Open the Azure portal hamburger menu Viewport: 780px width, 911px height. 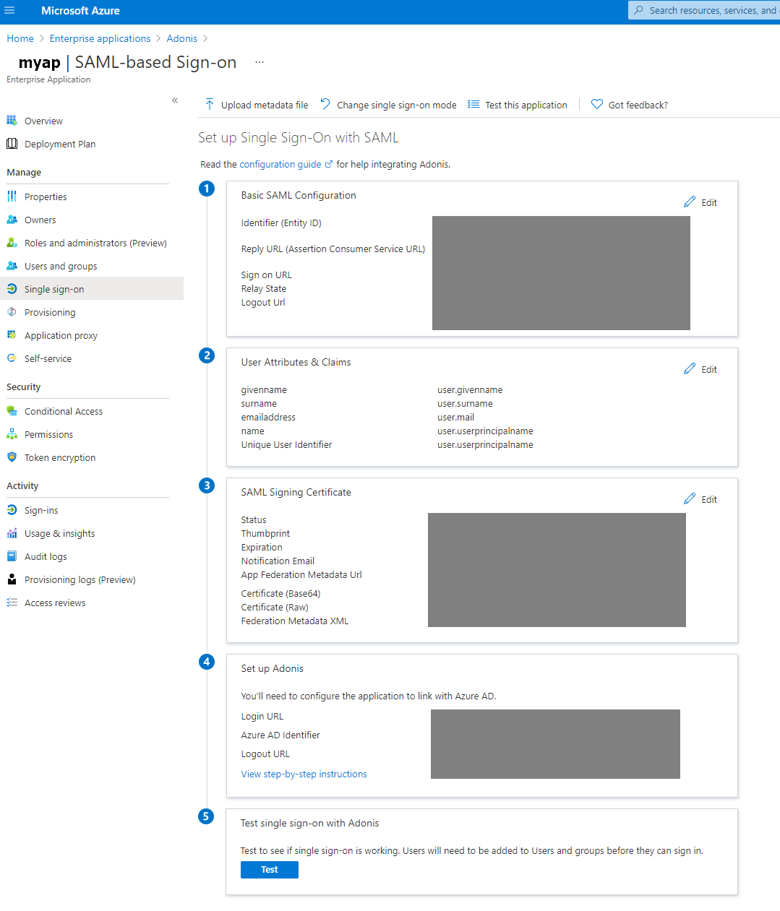tap(10, 10)
